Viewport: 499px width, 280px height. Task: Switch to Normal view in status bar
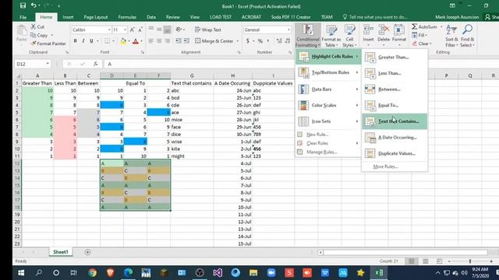411,261
